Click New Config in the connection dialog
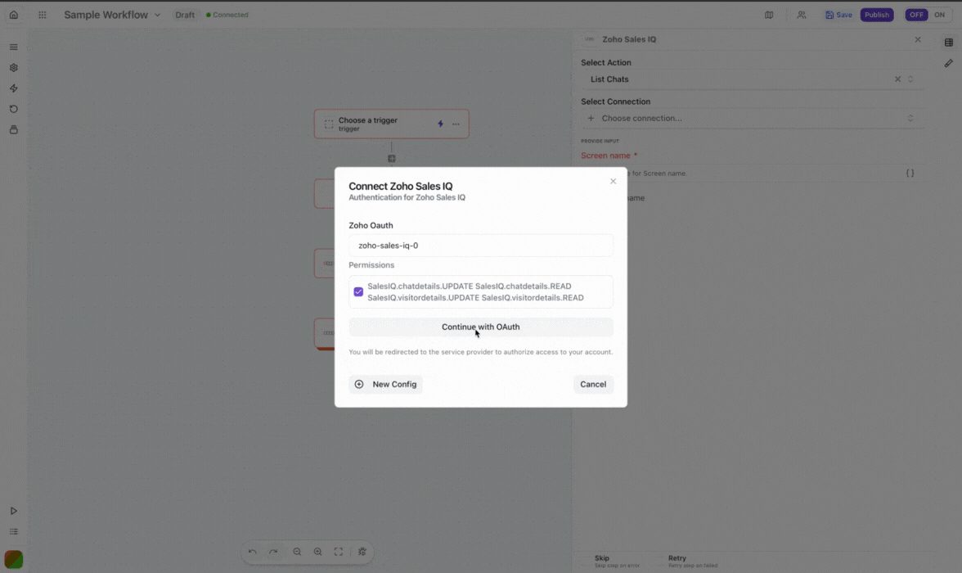962x573 pixels. [x=385, y=384]
